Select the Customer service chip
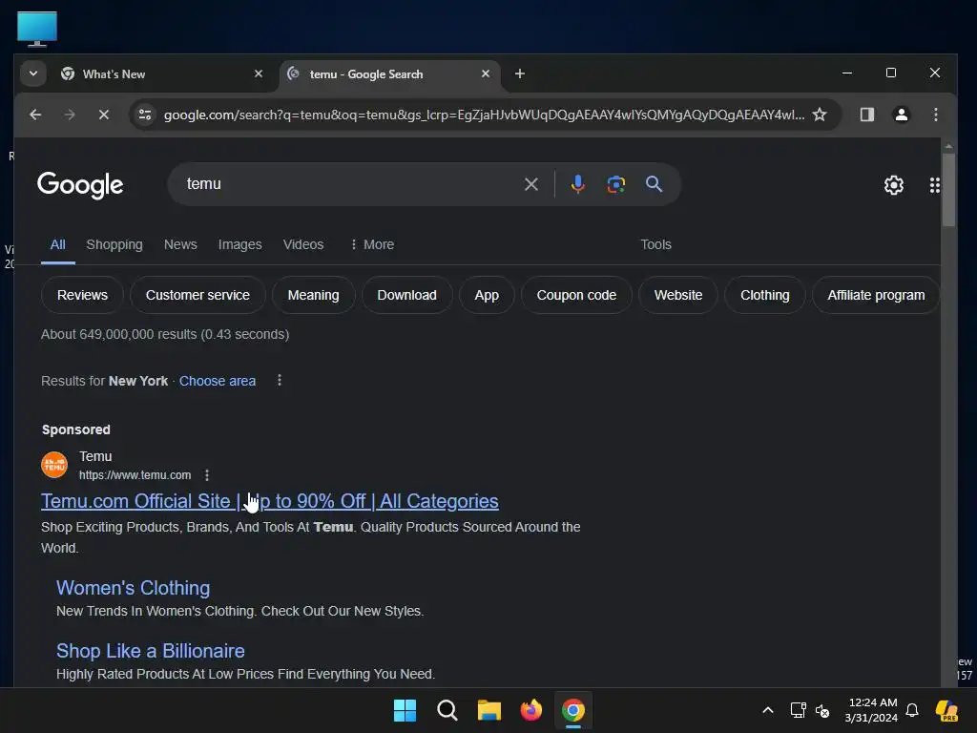The image size is (977, 733). (197, 295)
